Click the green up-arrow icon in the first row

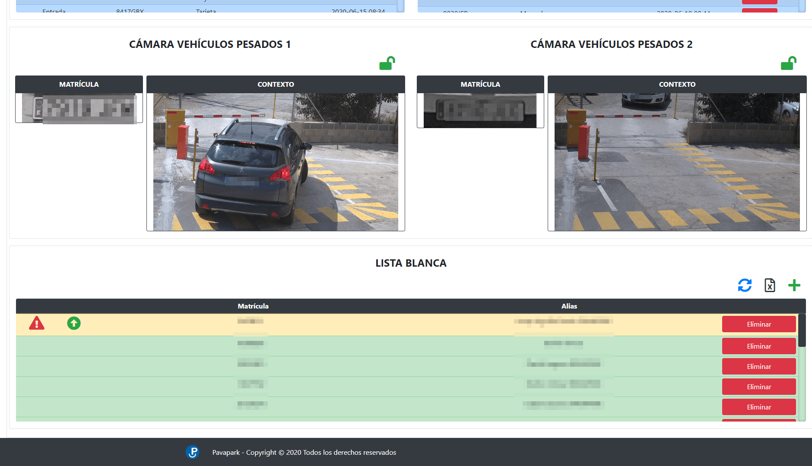[x=74, y=323]
